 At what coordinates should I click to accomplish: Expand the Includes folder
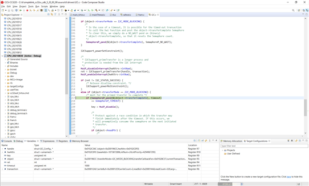point(5,66)
